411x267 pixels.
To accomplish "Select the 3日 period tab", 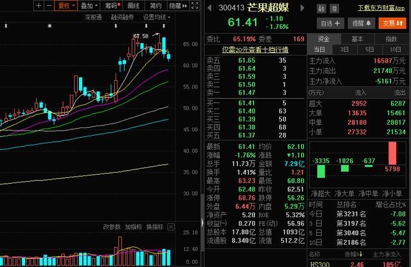I will pos(344,49).
